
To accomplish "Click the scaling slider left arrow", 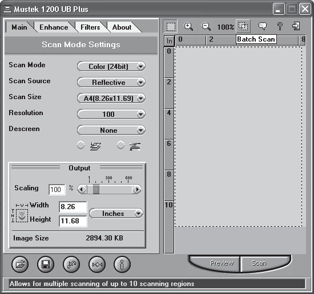I will [82, 189].
